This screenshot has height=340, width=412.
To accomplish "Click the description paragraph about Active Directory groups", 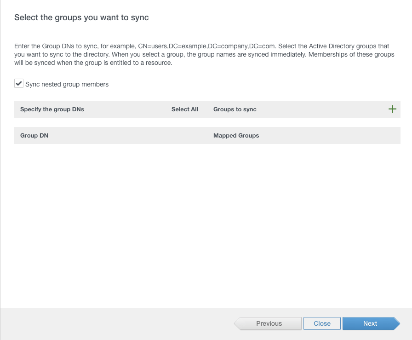I will [202, 55].
